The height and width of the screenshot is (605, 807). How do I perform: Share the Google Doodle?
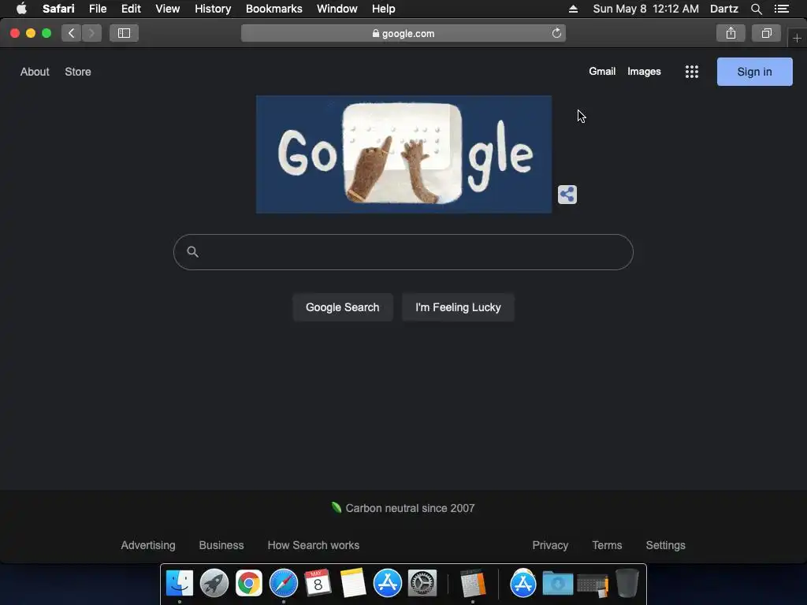point(567,195)
